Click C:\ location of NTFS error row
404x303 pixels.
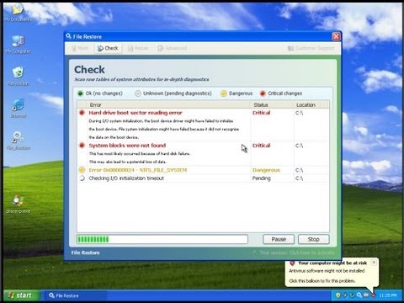pos(299,170)
